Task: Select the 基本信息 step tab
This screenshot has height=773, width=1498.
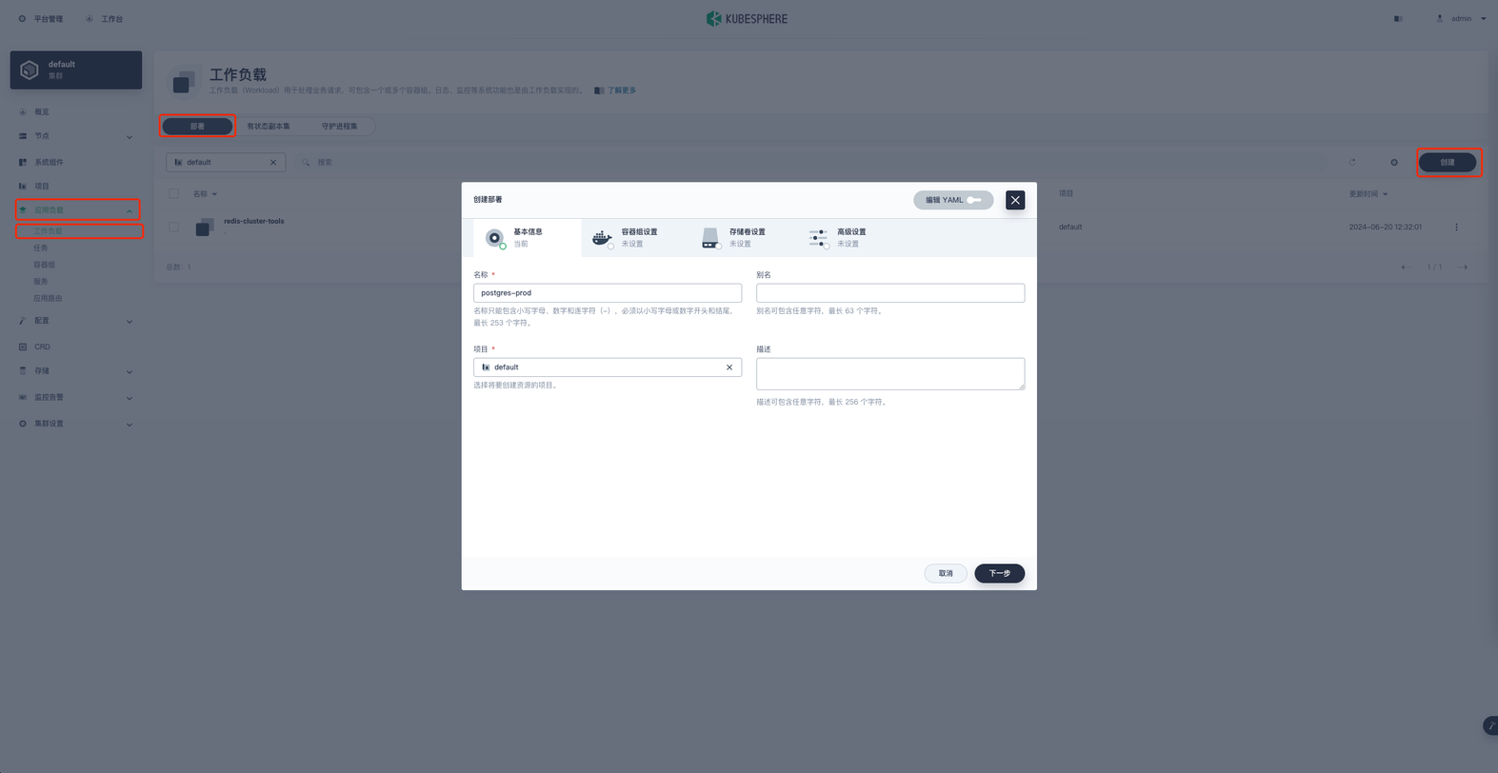Action: tap(528, 238)
